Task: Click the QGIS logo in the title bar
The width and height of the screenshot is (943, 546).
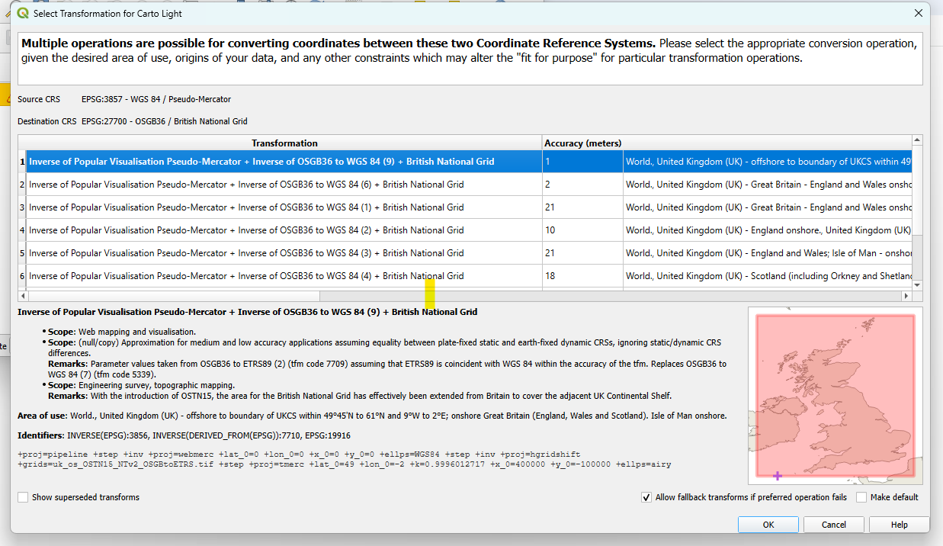Action: 23,13
